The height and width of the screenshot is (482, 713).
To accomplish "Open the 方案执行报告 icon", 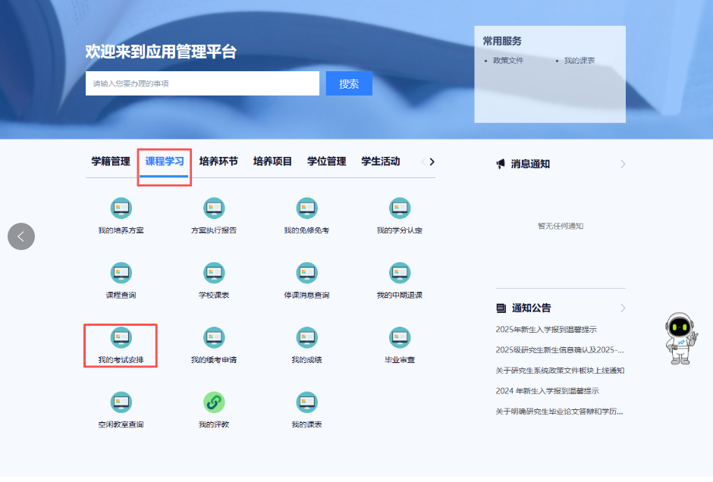I will pos(214,208).
